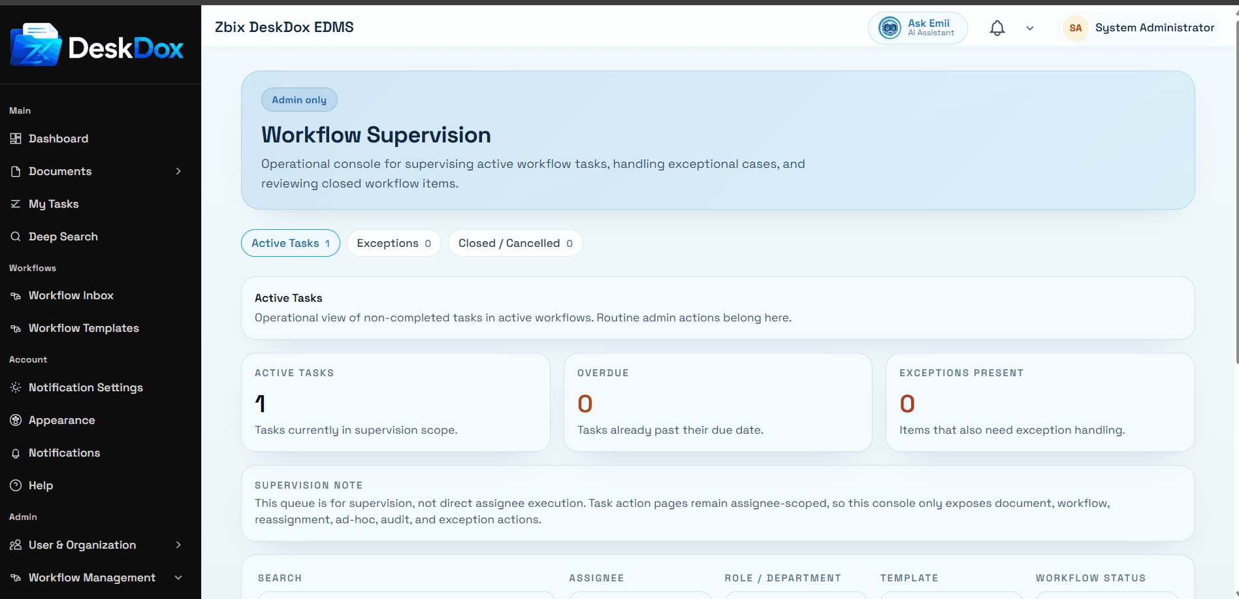The image size is (1239, 599).
Task: Open notifications via header bell icon
Action: (x=997, y=28)
